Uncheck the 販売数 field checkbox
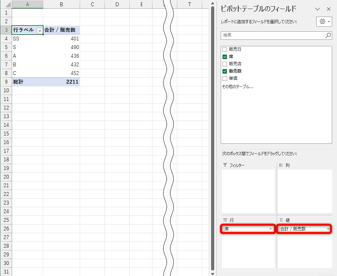Image resolution: width=337 pixels, height=276 pixels. point(225,71)
